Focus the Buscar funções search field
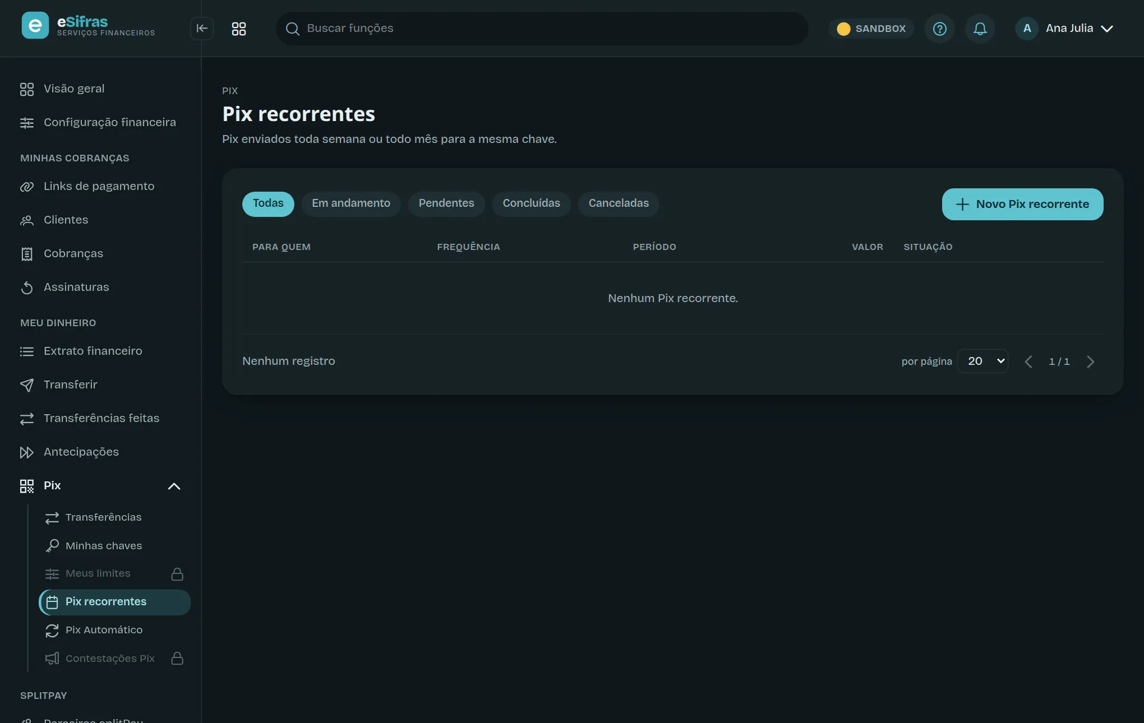This screenshot has width=1144, height=723. [x=542, y=29]
